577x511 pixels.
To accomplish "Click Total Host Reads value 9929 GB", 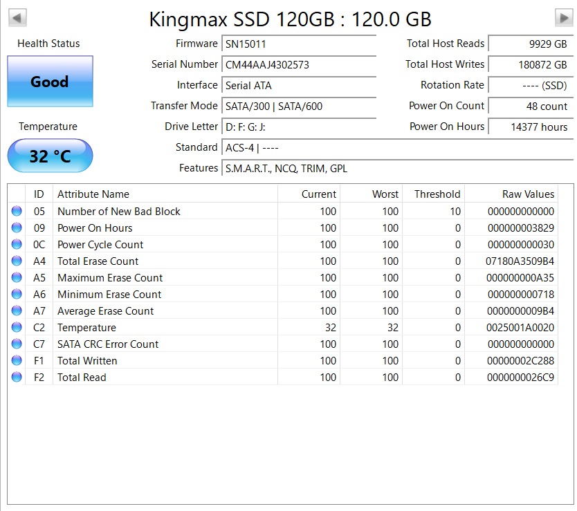I will 531,44.
